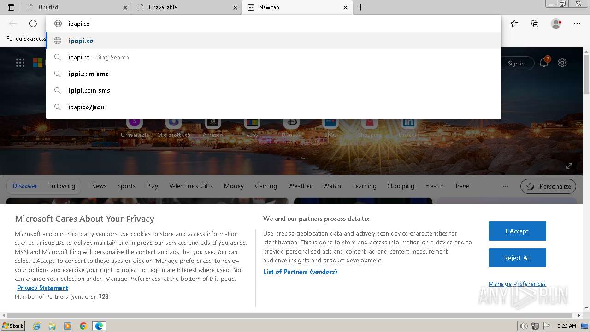Open the notifications bell

pyautogui.click(x=544, y=63)
